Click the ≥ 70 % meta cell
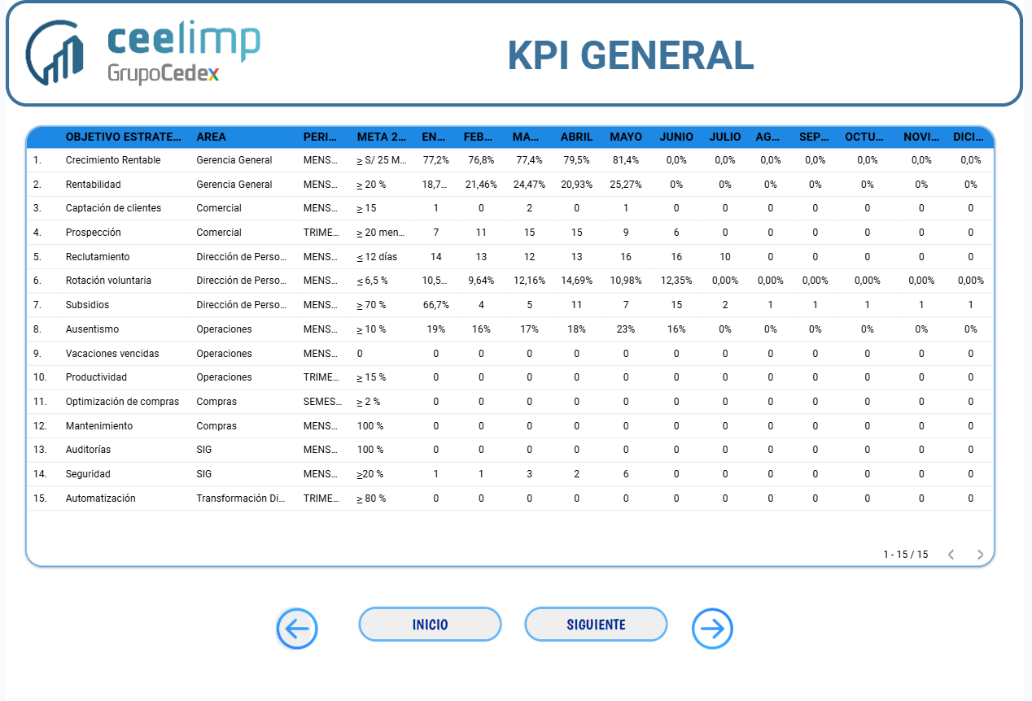The image size is (1032, 701). (x=371, y=305)
